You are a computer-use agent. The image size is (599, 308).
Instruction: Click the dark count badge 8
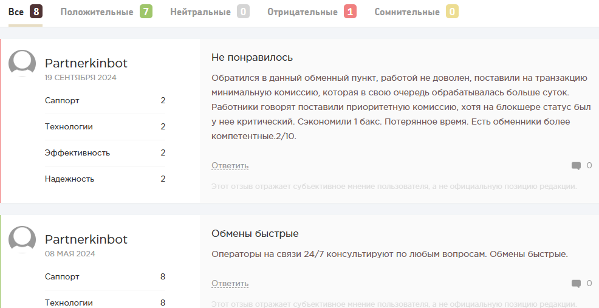pyautogui.click(x=36, y=12)
